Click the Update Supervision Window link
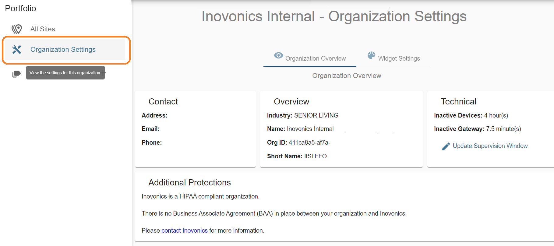 pyautogui.click(x=490, y=146)
